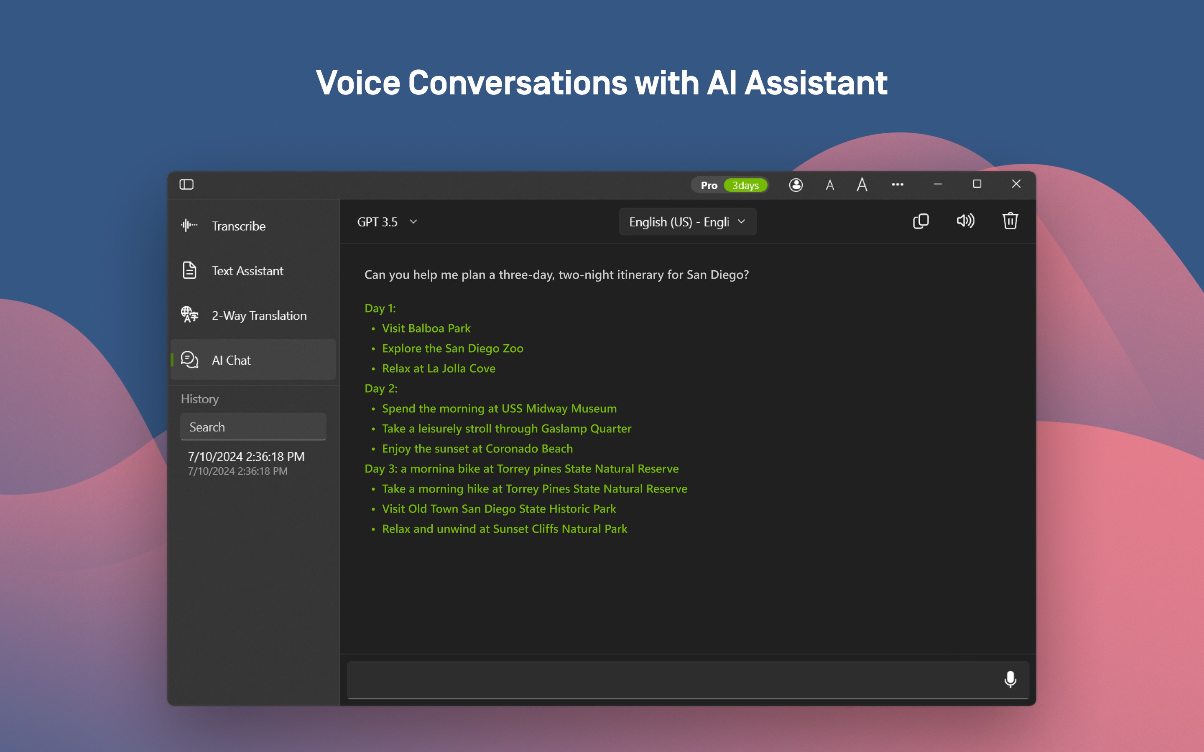Toggle the sidebar panel icon
The image size is (1204, 752).
click(186, 185)
